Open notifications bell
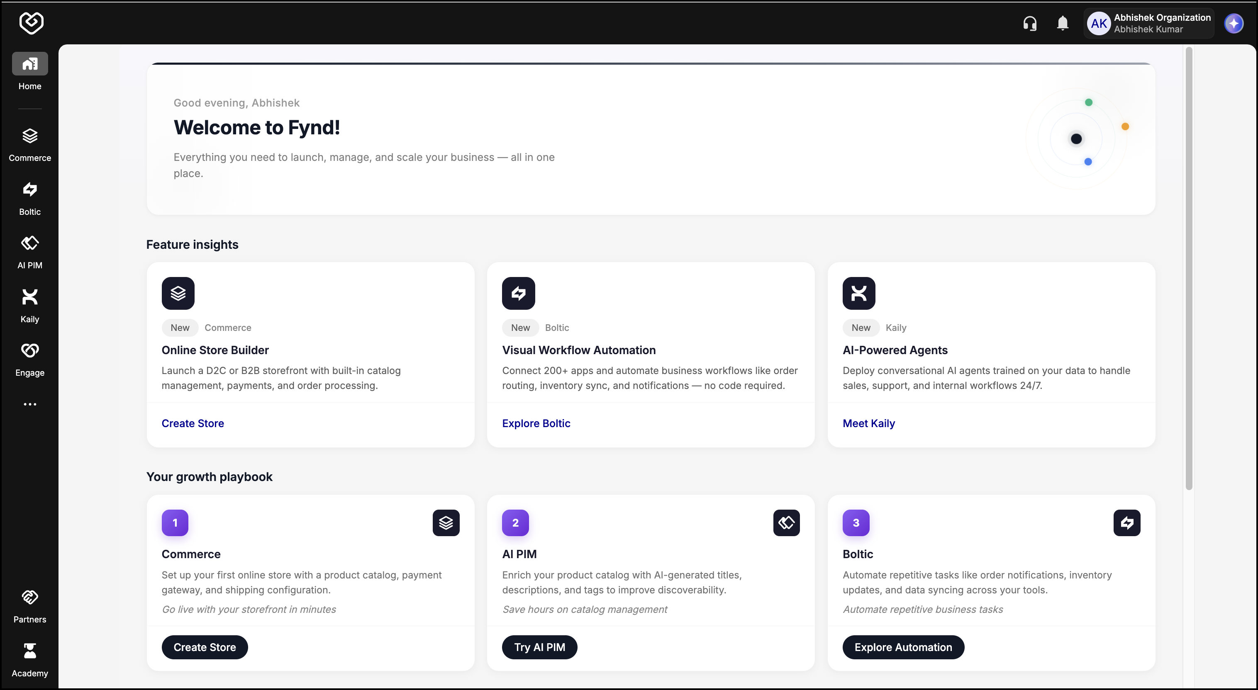Screen dimensions: 1258x690 (x=1063, y=23)
